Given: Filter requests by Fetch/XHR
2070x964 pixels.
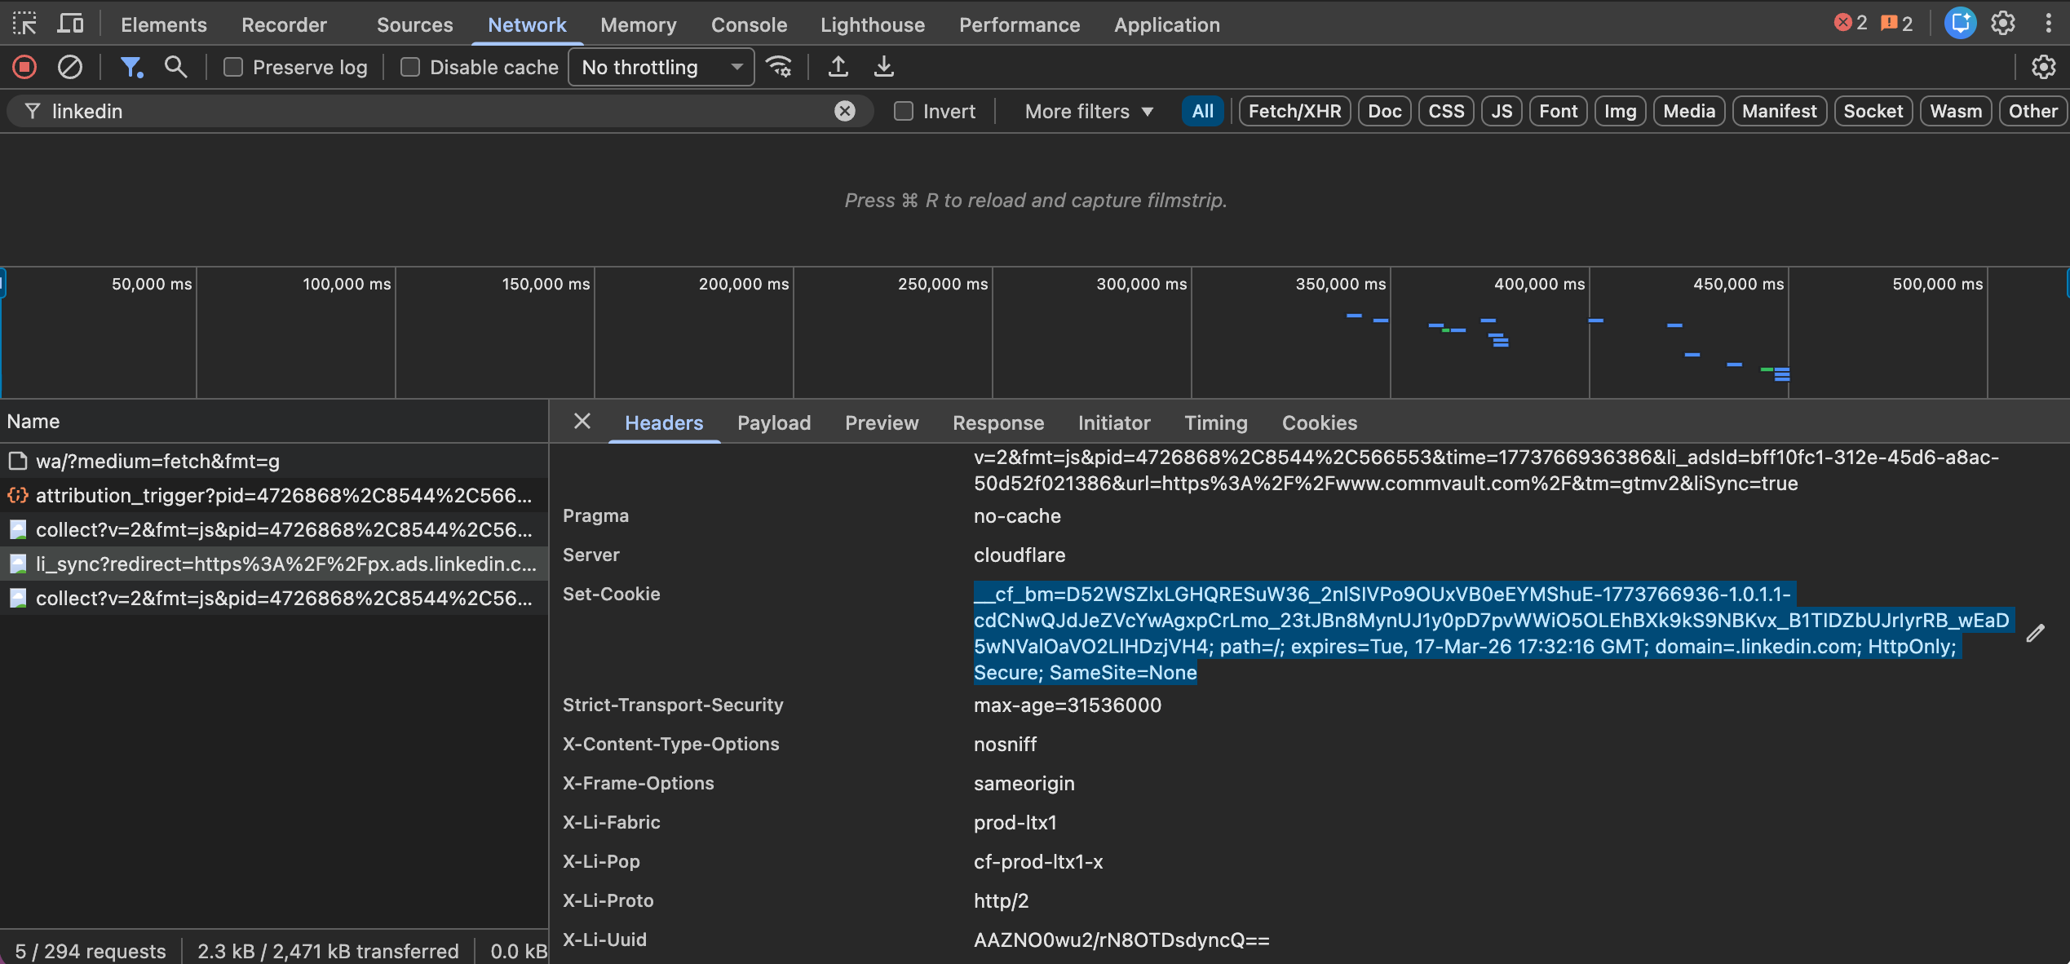Looking at the screenshot, I should 1294,111.
